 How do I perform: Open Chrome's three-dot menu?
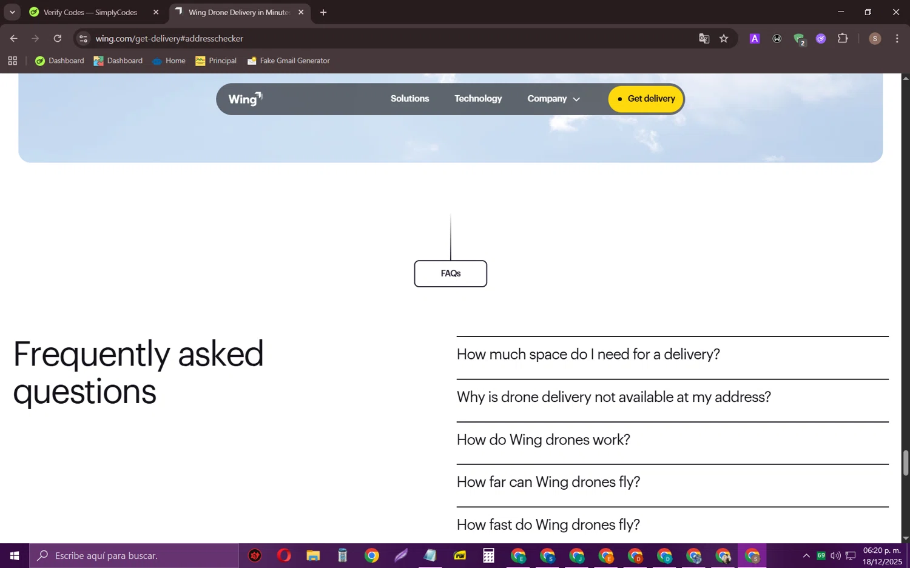[897, 39]
